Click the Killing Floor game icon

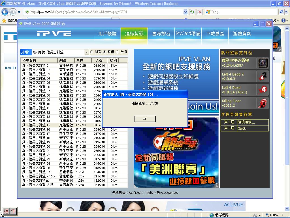pyautogui.click(x=263, y=103)
